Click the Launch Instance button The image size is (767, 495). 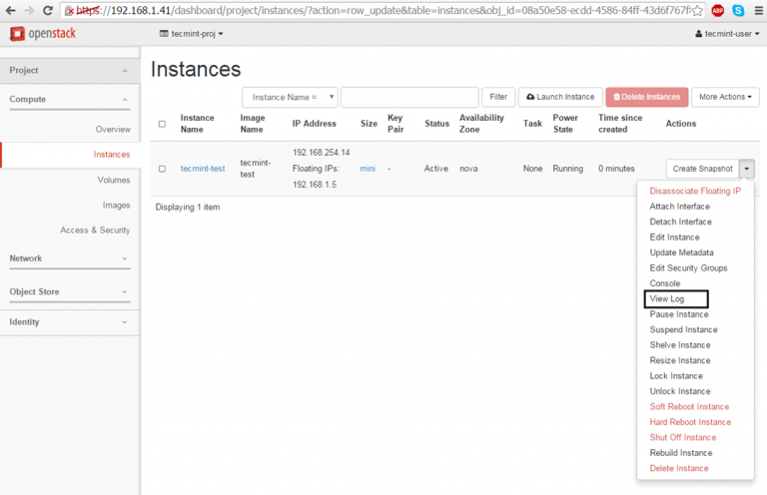click(559, 97)
